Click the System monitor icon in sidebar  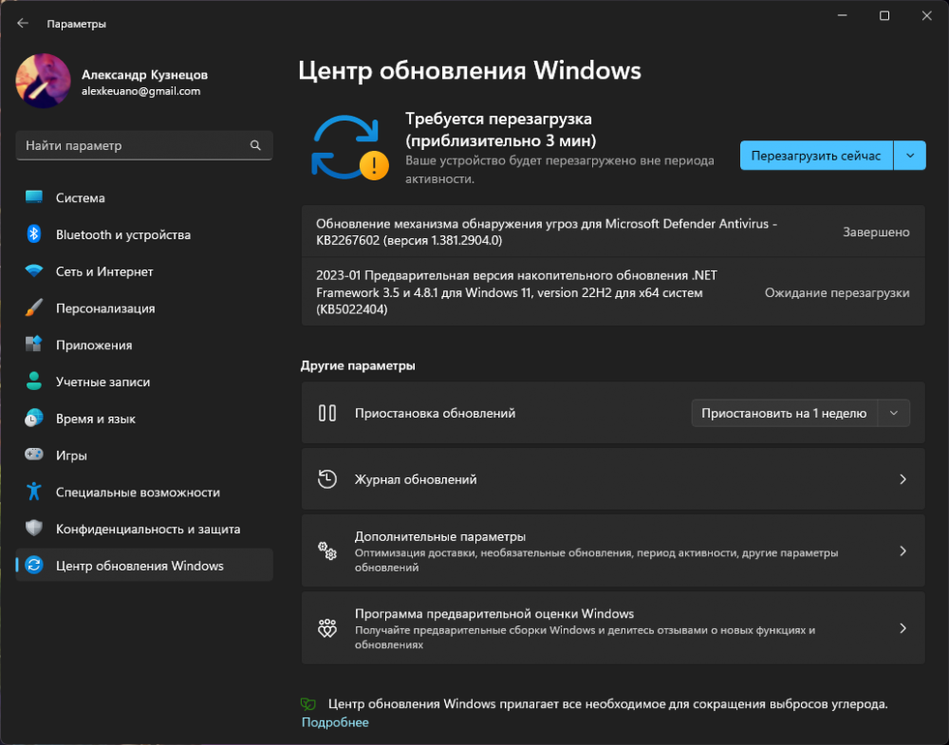34,197
